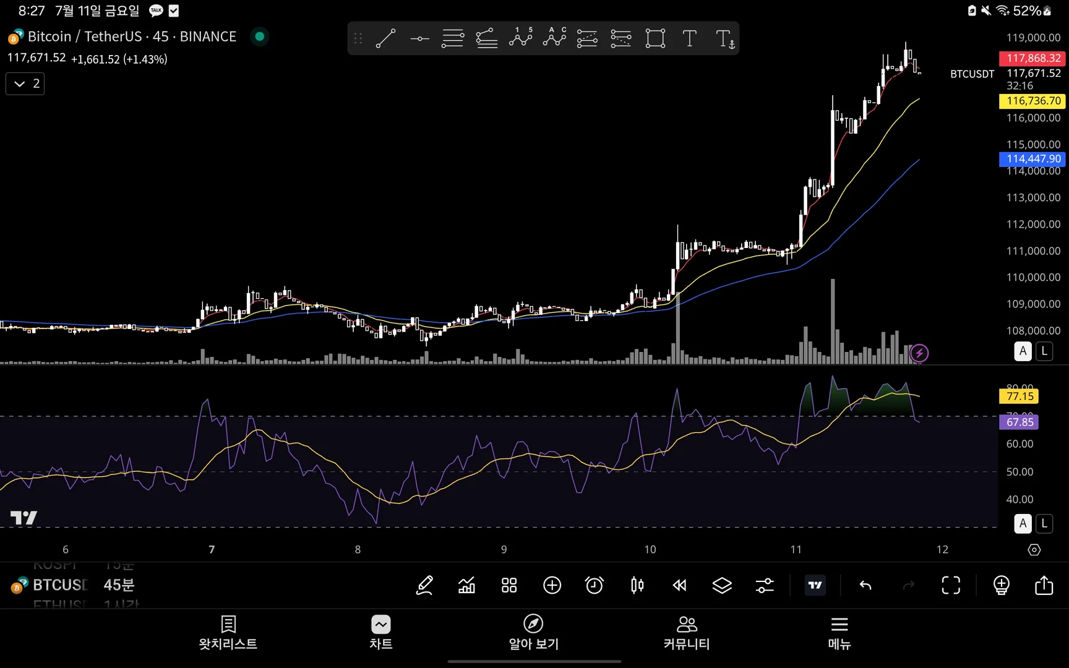The height and width of the screenshot is (668, 1069).
Task: Undo the last chart action
Action: click(865, 585)
